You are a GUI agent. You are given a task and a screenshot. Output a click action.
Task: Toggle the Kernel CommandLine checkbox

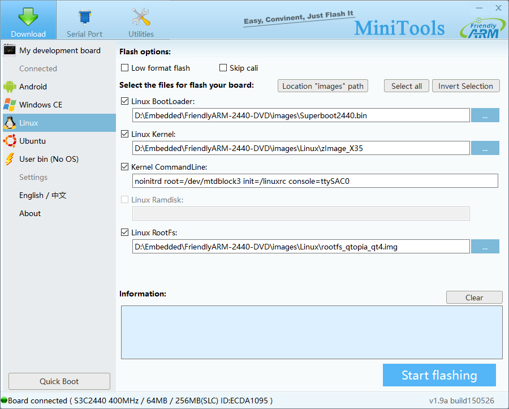[x=124, y=167]
